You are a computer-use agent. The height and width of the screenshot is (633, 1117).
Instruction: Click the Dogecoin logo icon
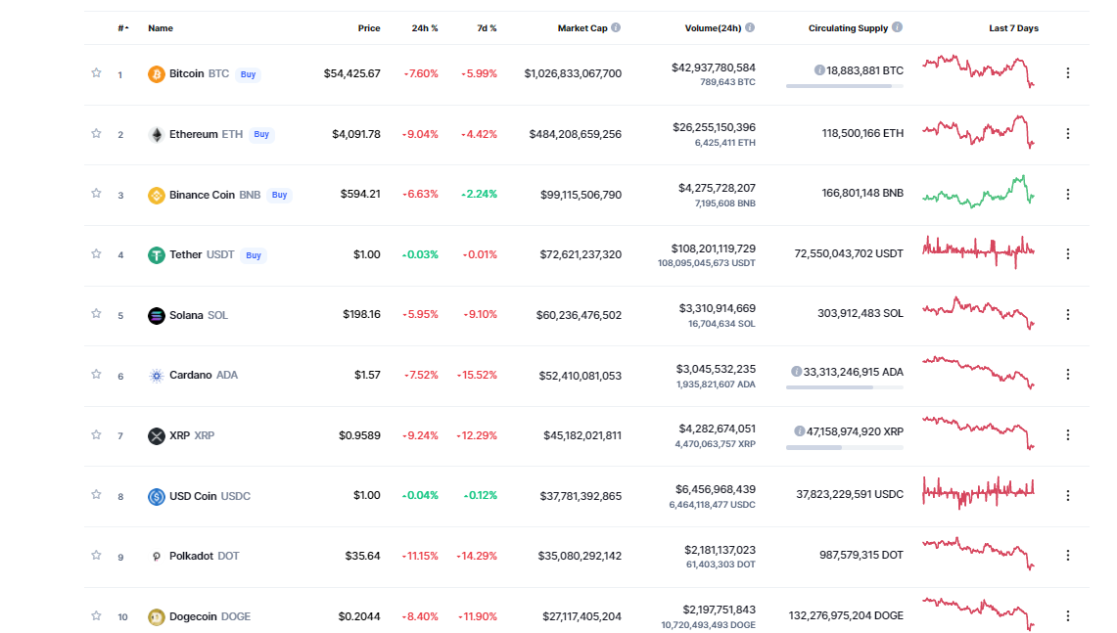tap(156, 616)
